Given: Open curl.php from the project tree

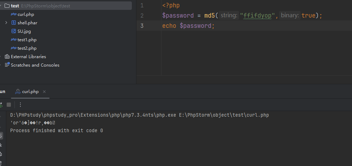Looking at the screenshot, I should (26, 14).
